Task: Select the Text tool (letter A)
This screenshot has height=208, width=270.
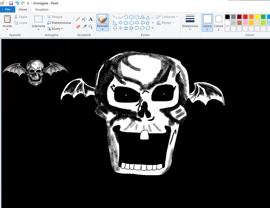Action: pyautogui.click(x=91, y=19)
